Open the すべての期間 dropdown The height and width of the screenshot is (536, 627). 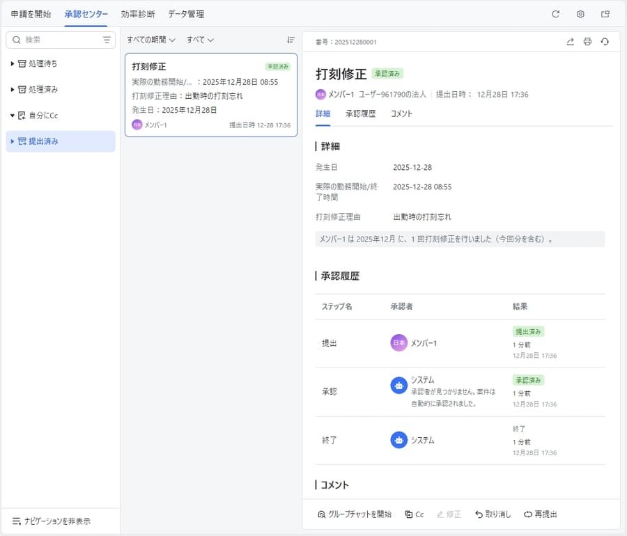click(x=150, y=40)
